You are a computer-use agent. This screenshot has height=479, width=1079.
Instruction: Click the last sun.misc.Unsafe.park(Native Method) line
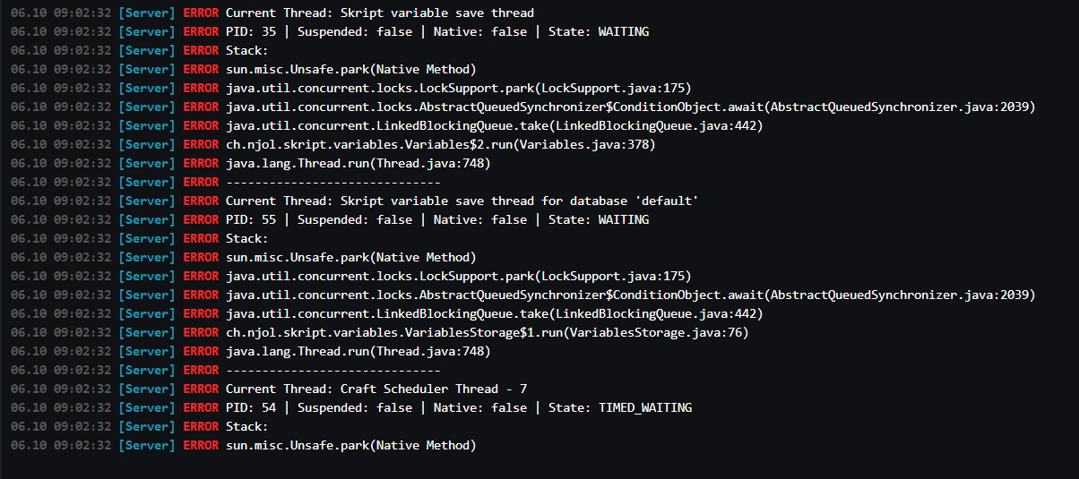coord(244,445)
